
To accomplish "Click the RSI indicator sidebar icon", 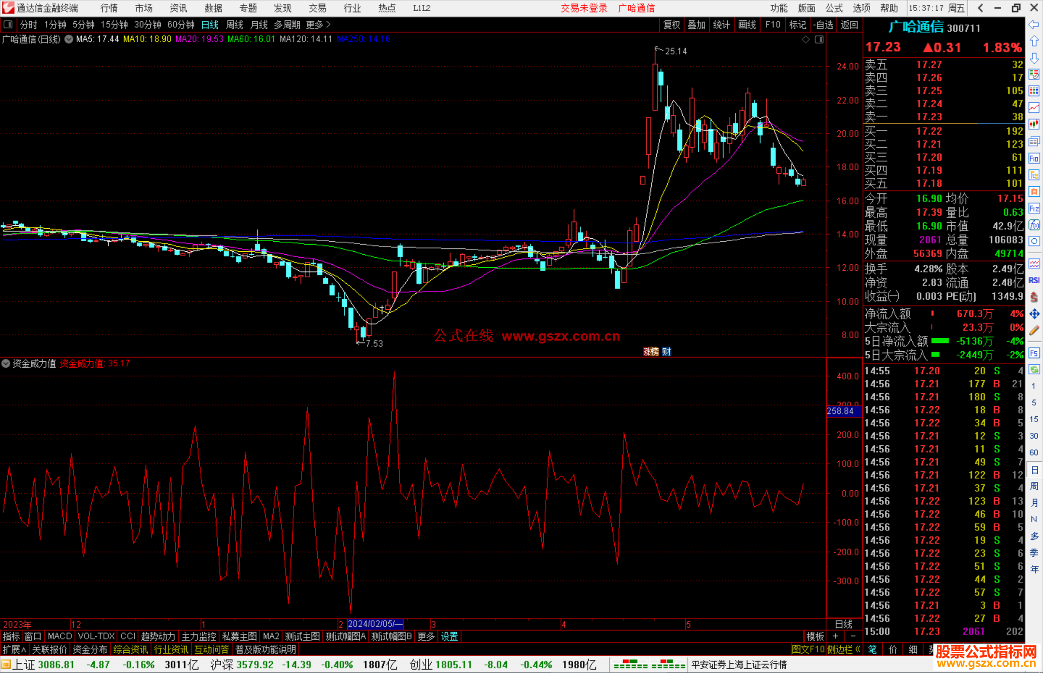I will pos(1034,280).
